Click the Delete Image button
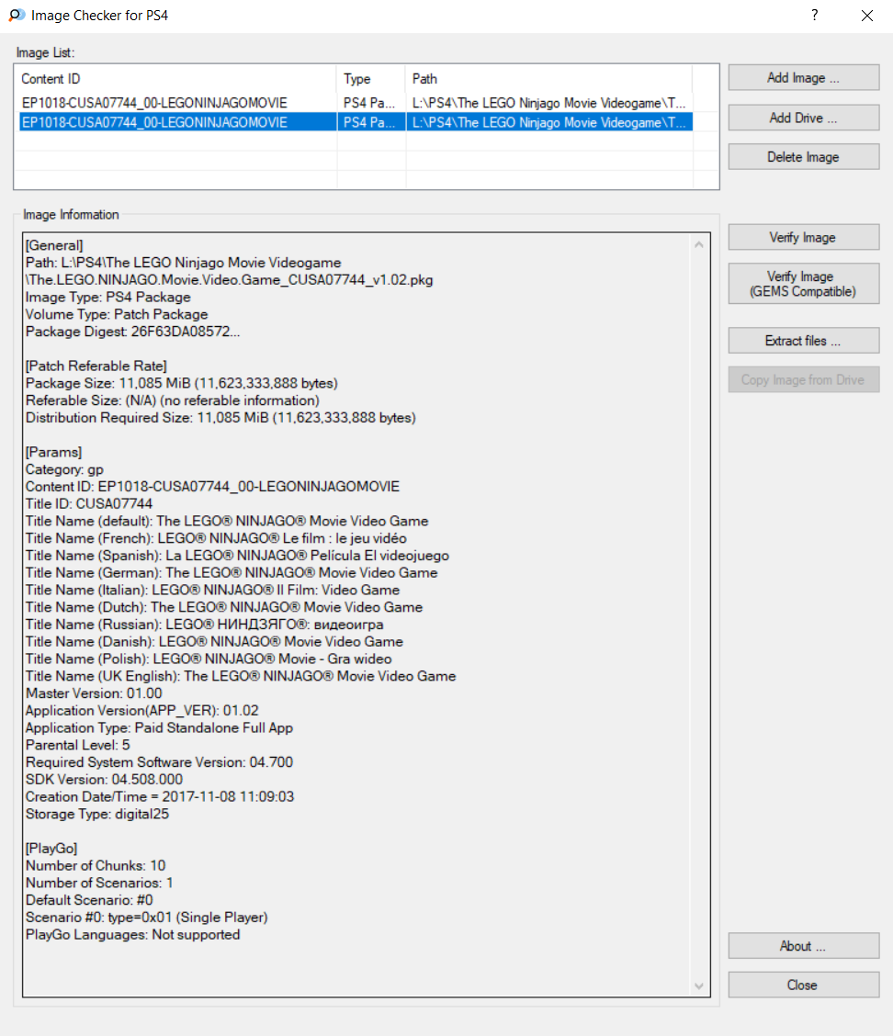893x1036 pixels. click(x=803, y=157)
